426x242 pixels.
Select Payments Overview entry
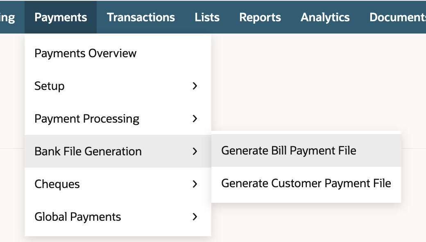click(118, 54)
